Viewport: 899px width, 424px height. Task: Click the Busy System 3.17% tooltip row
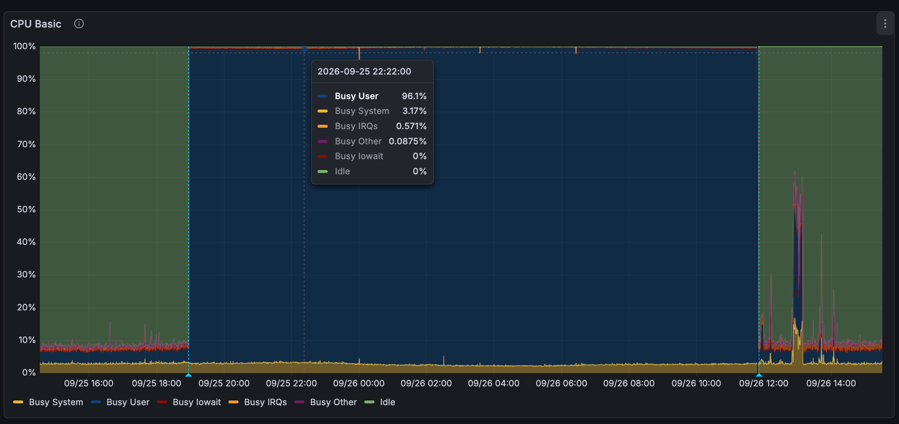[x=372, y=111]
